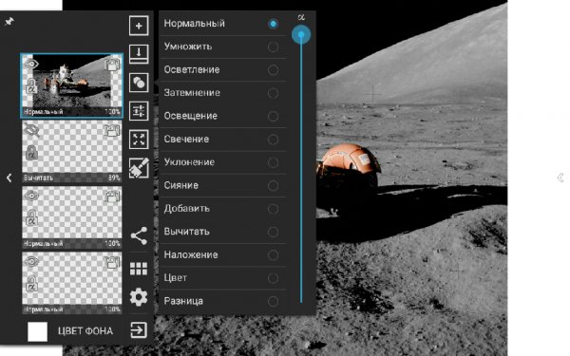
Task: Select the Затемнение blend mode radio
Action: coord(273,93)
